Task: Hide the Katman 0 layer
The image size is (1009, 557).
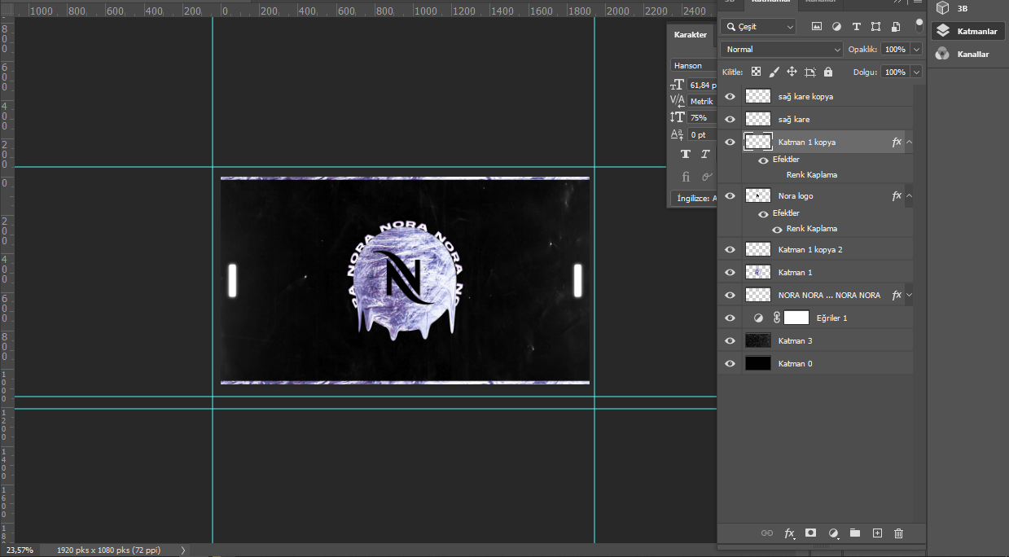Action: click(730, 363)
